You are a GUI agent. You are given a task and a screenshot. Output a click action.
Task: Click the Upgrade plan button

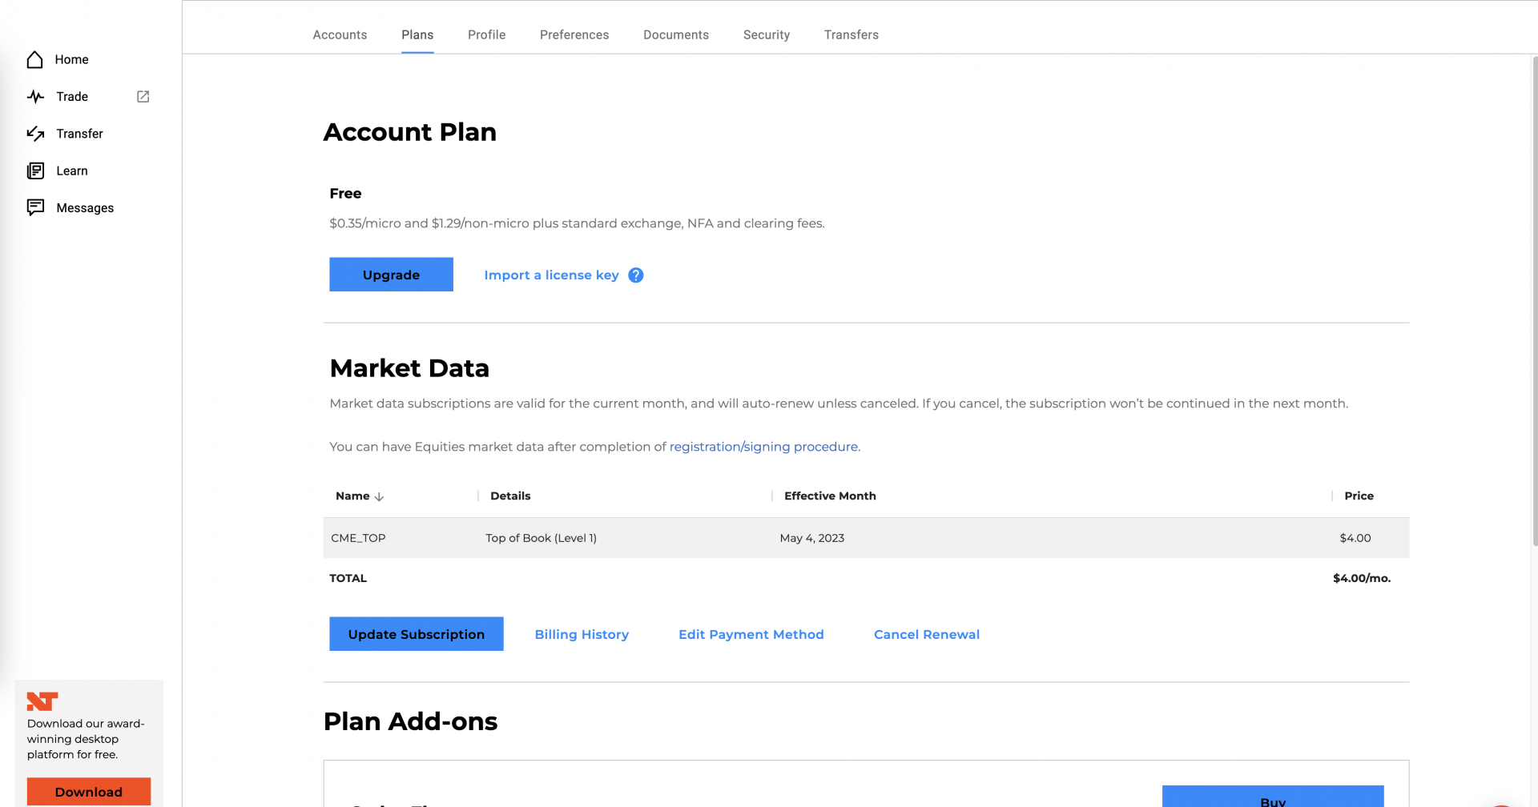[391, 275]
